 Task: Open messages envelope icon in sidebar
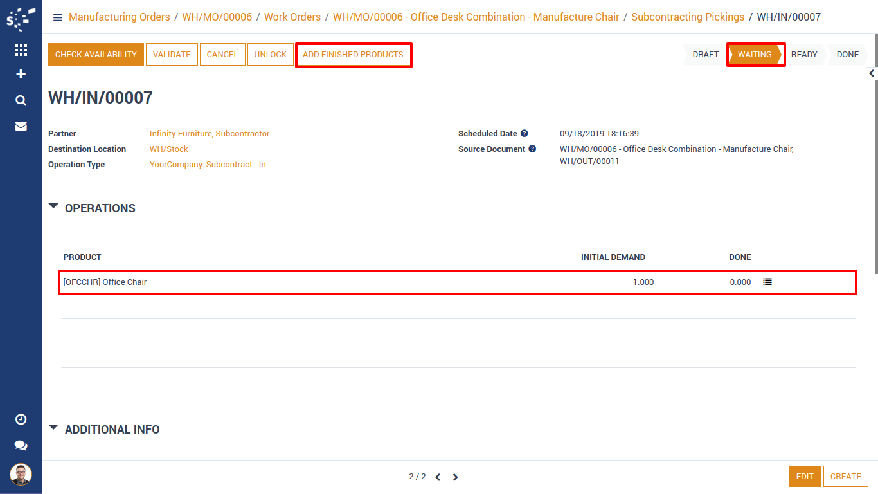(21, 126)
